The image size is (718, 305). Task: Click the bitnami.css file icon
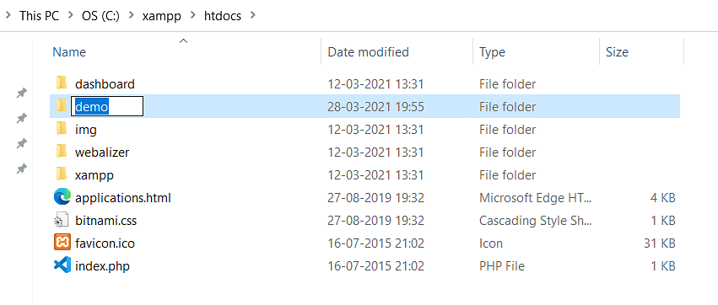point(62,221)
